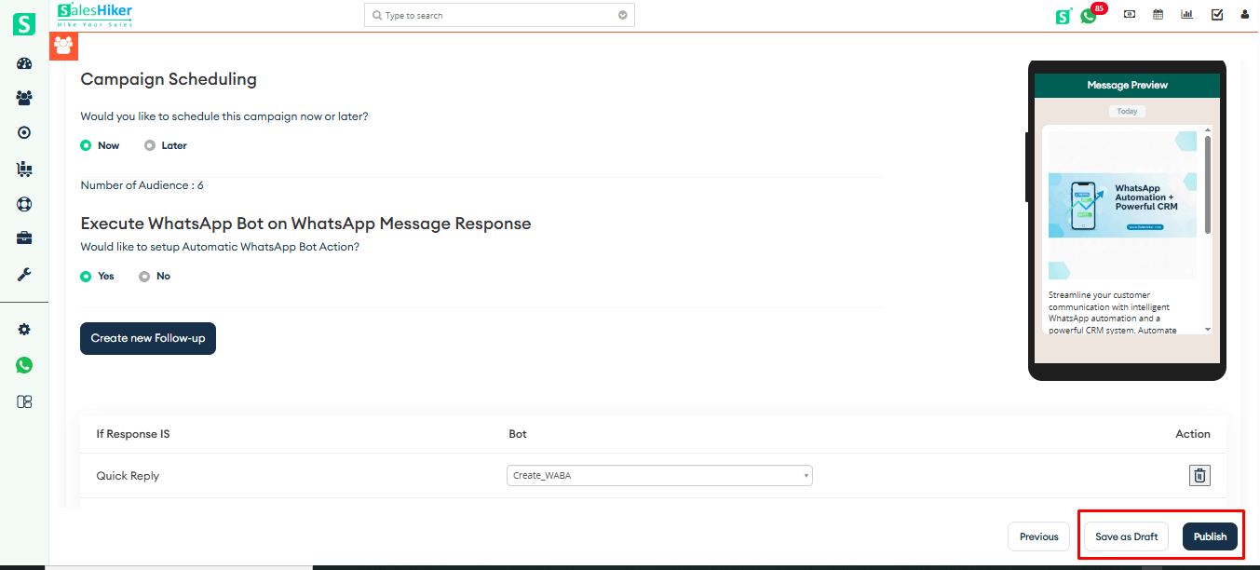Click the message preview scrollbar
1260x570 pixels.
click(1208, 186)
